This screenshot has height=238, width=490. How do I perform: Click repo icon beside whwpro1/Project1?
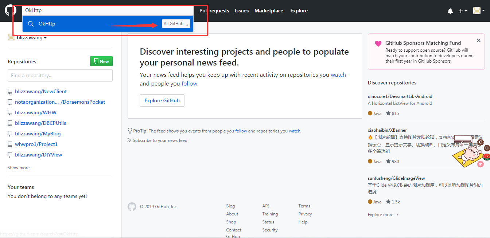[10, 144]
